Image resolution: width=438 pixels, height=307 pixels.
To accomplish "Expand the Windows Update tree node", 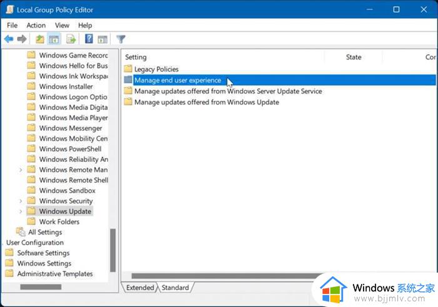I will tap(21, 211).
